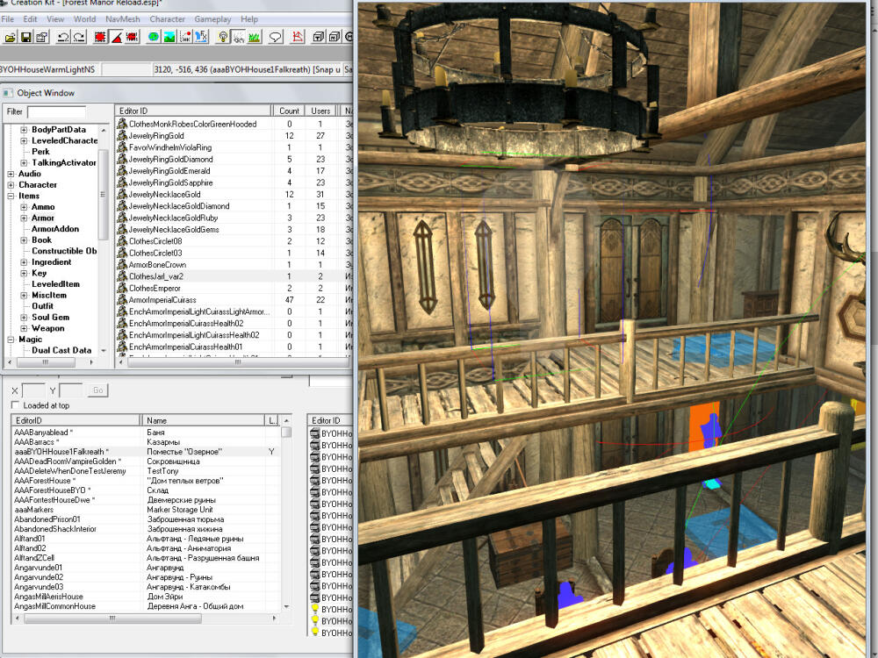Click the globe World toolbar icon

[x=154, y=38]
